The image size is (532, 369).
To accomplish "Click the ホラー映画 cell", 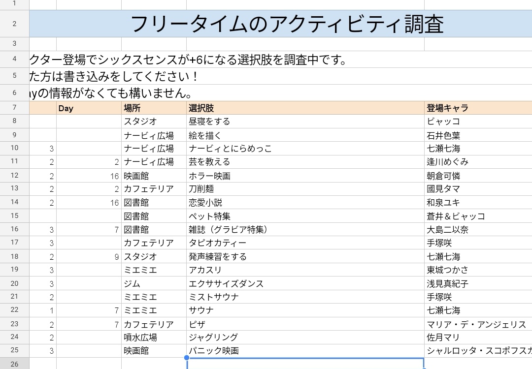I will click(x=305, y=176).
